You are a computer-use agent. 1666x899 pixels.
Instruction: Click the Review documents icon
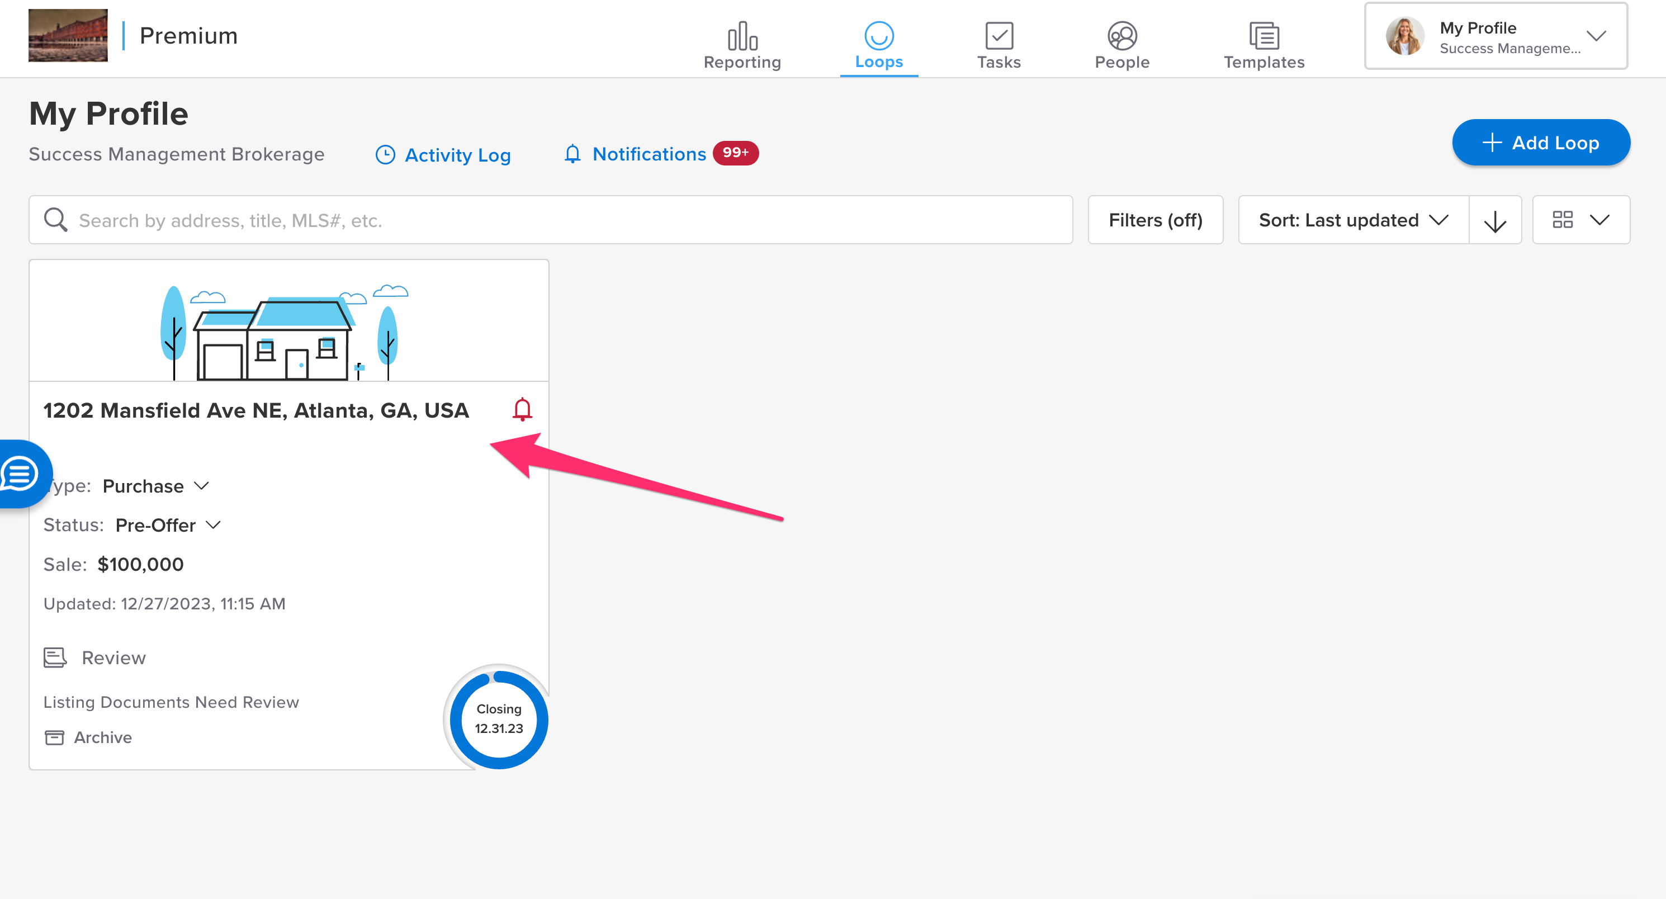click(x=55, y=657)
